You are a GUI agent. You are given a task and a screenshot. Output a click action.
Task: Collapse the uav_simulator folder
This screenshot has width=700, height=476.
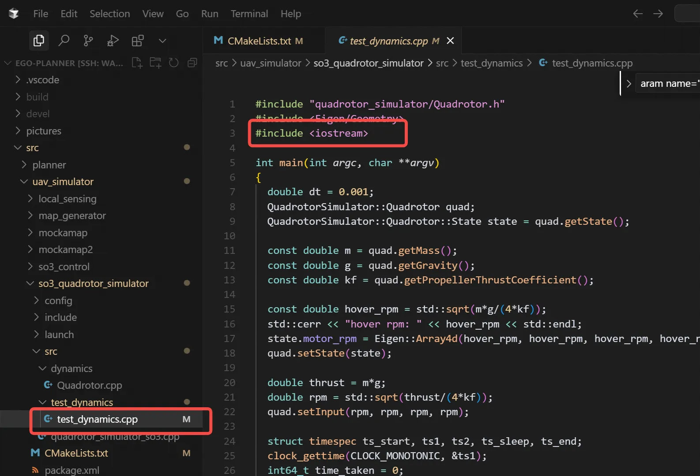pyautogui.click(x=63, y=182)
